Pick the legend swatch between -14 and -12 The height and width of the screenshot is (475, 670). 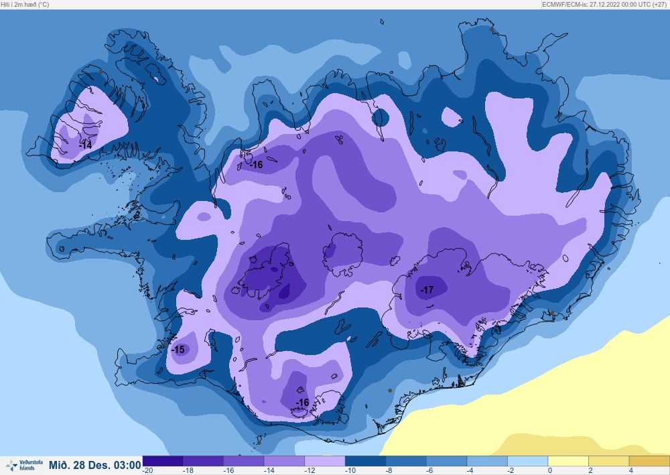[x=285, y=462]
